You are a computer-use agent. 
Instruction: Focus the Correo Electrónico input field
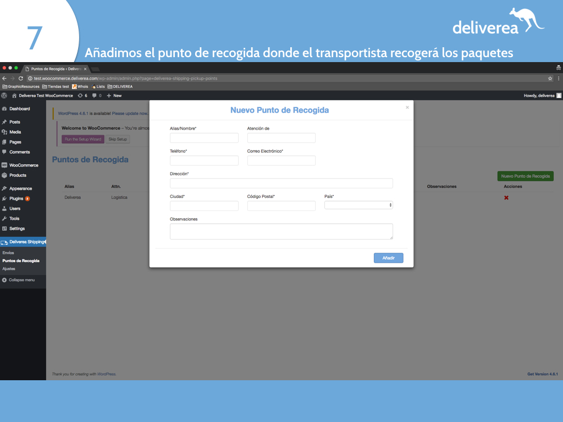pos(281,160)
